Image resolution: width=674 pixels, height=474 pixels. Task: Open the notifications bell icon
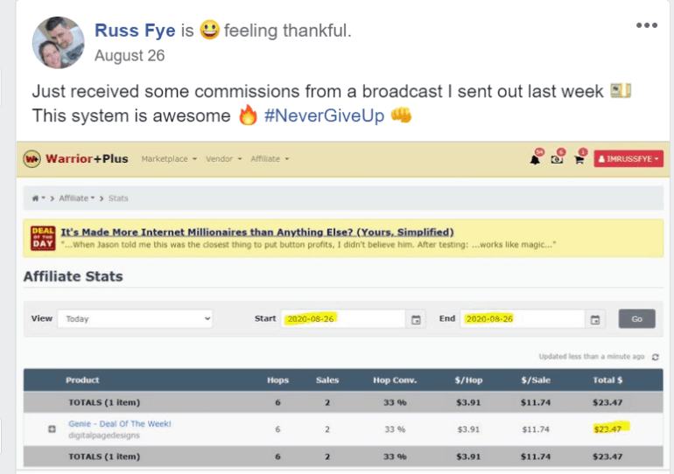pyautogui.click(x=535, y=160)
